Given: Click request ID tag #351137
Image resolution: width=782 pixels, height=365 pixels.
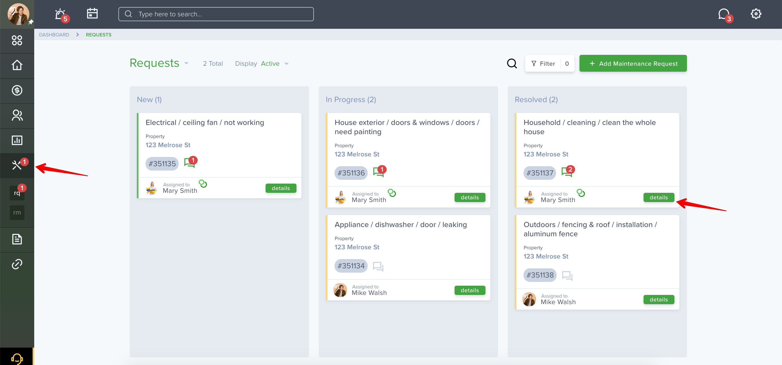Looking at the screenshot, I should click(540, 173).
